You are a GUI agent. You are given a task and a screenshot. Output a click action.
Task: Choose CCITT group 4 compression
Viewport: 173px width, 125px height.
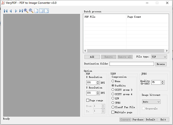113,94
